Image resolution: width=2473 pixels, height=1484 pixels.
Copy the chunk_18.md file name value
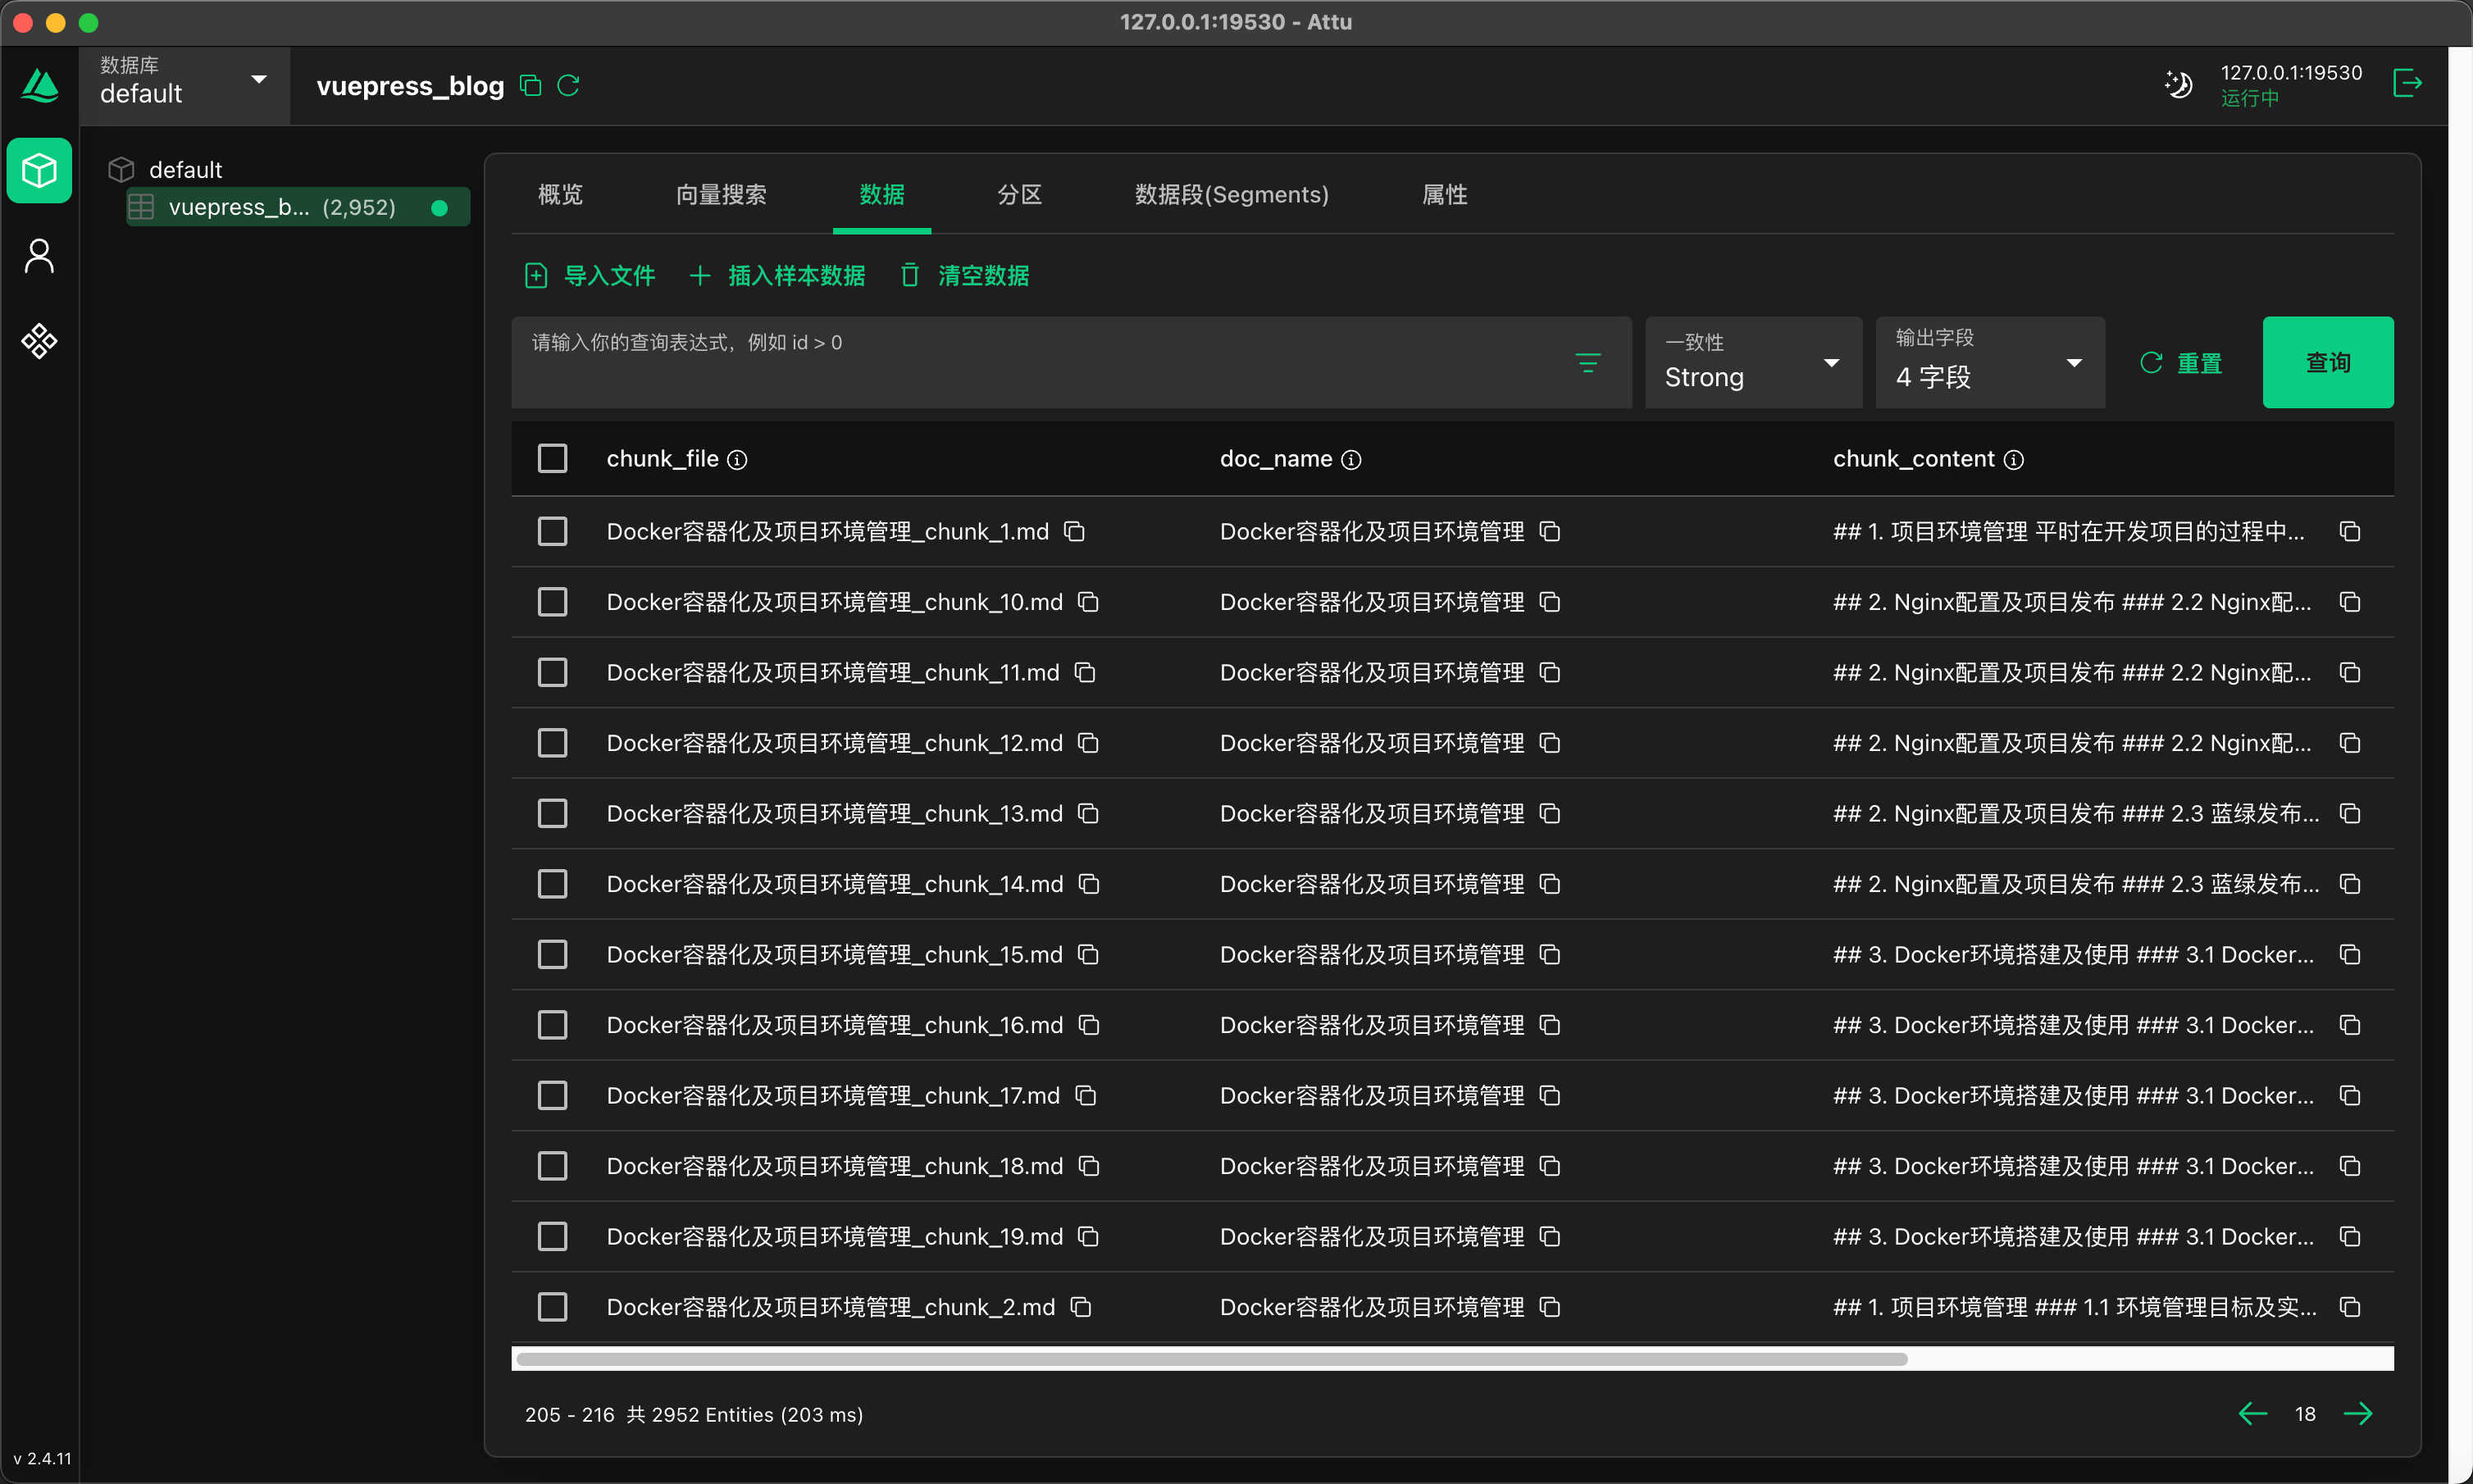click(1089, 1166)
